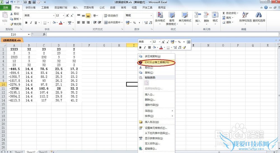Choose 多区域复制(A) from context menu

coord(157,56)
